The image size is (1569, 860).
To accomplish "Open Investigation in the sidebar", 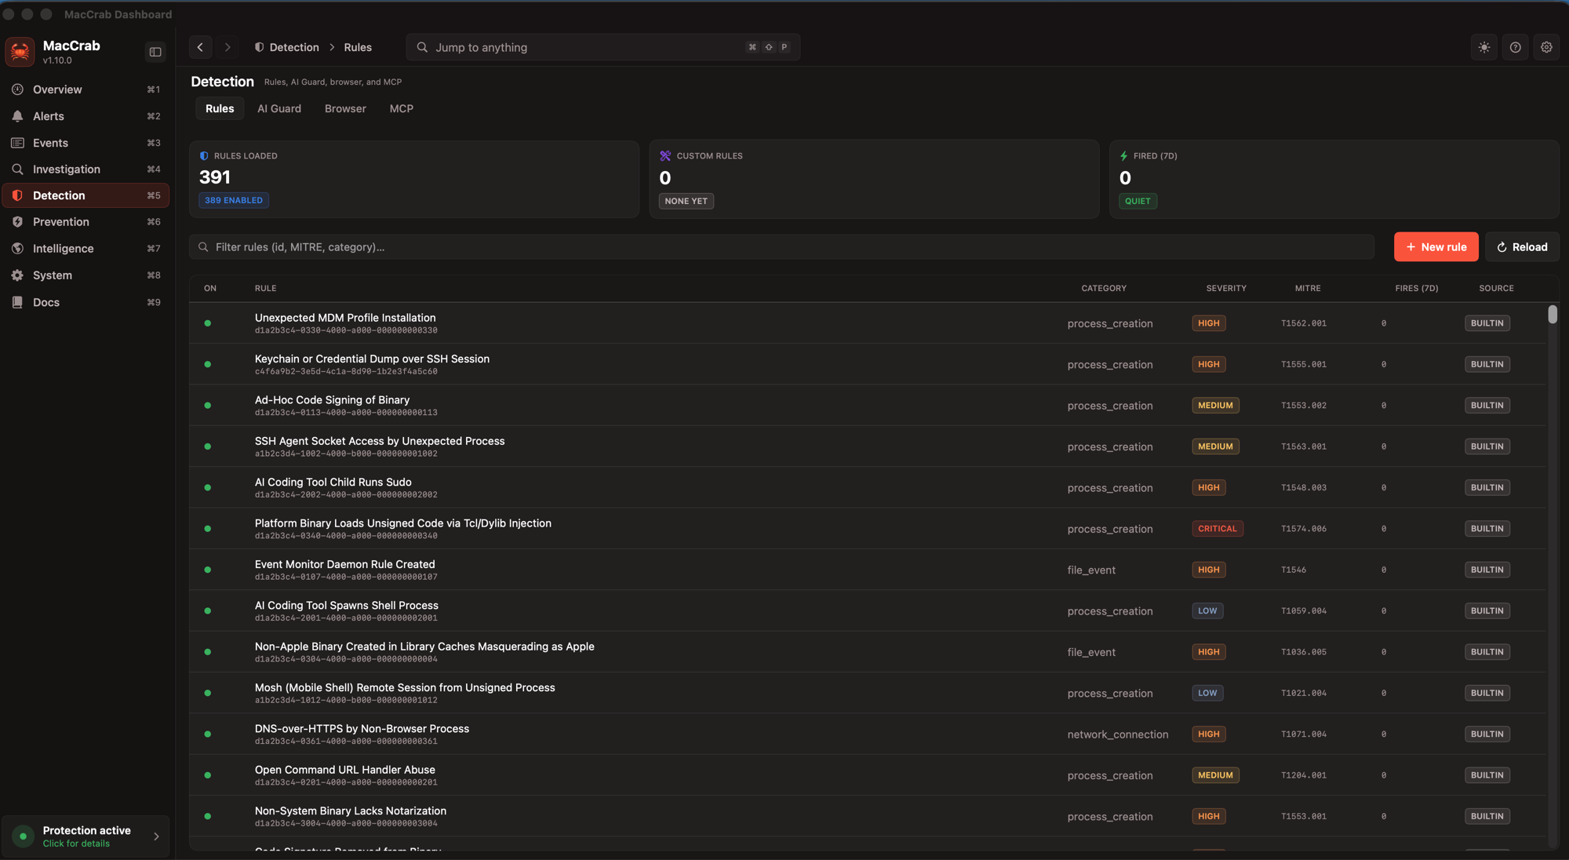I will pos(86,169).
